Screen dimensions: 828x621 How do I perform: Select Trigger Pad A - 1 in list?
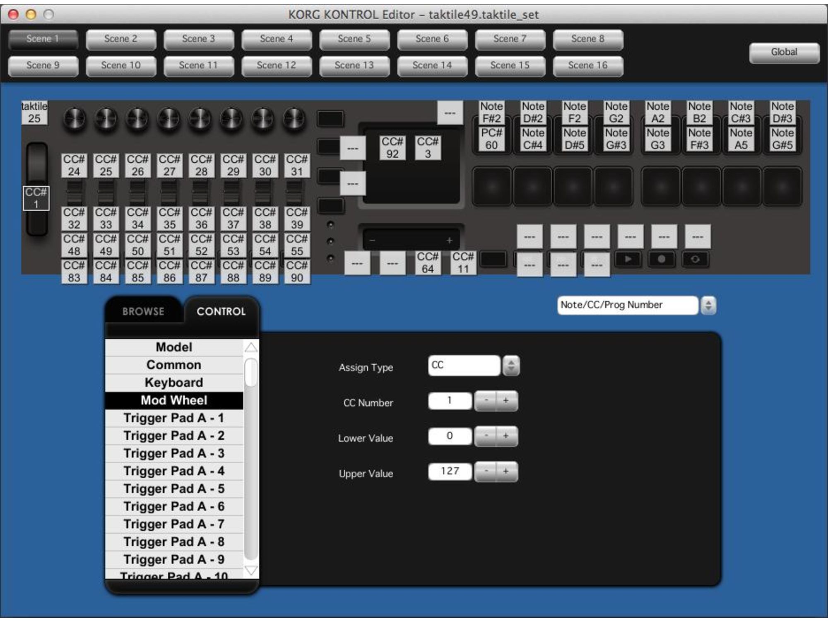174,418
